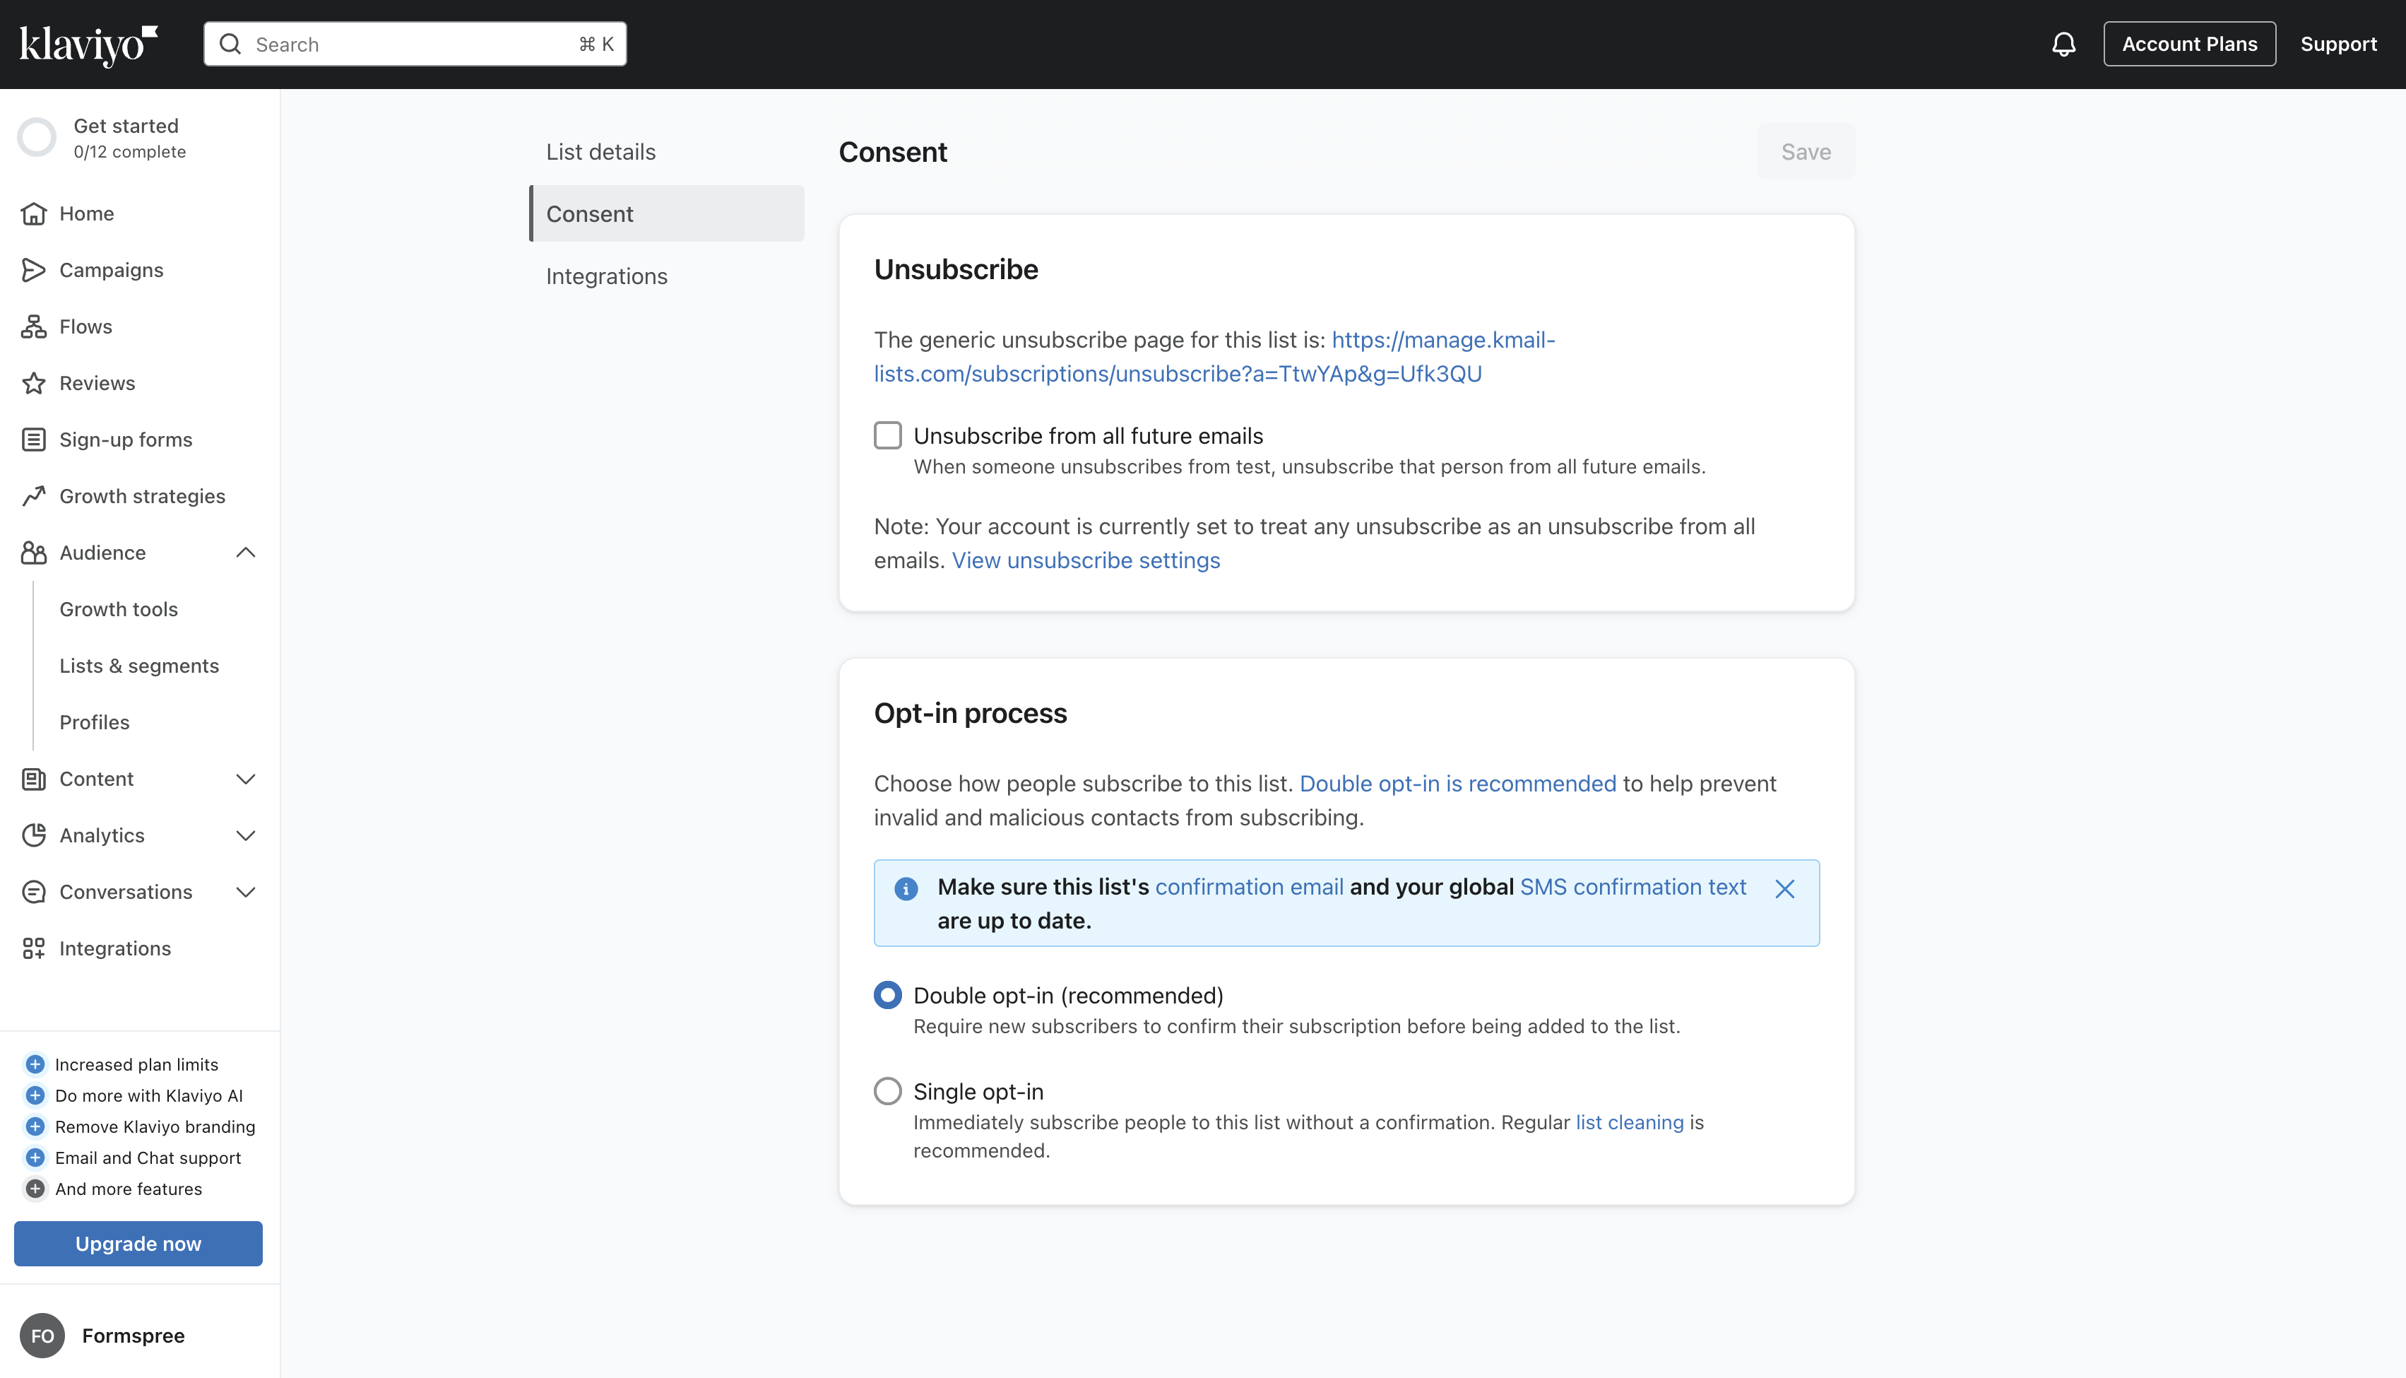The image size is (2406, 1378).
Task: Click the Upgrade now button
Action: 137,1242
